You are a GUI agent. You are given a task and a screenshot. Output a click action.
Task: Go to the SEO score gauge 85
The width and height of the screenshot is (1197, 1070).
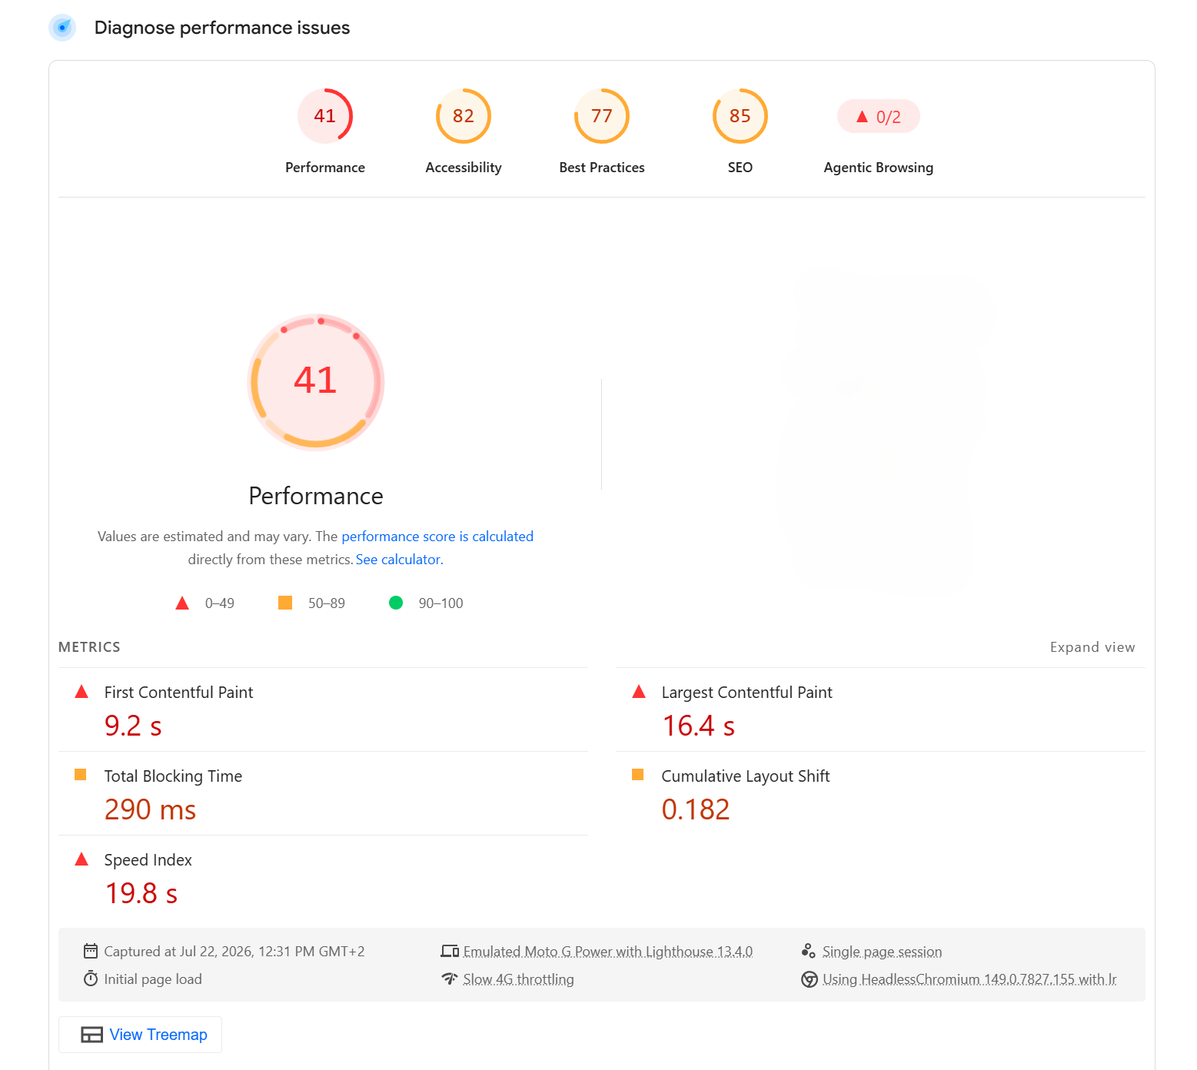pos(740,116)
